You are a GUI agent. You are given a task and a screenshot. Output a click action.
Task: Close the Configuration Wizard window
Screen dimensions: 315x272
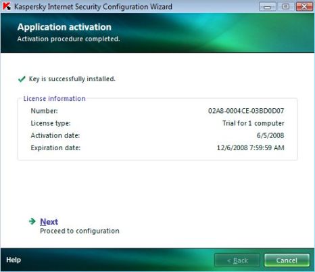point(304,7)
